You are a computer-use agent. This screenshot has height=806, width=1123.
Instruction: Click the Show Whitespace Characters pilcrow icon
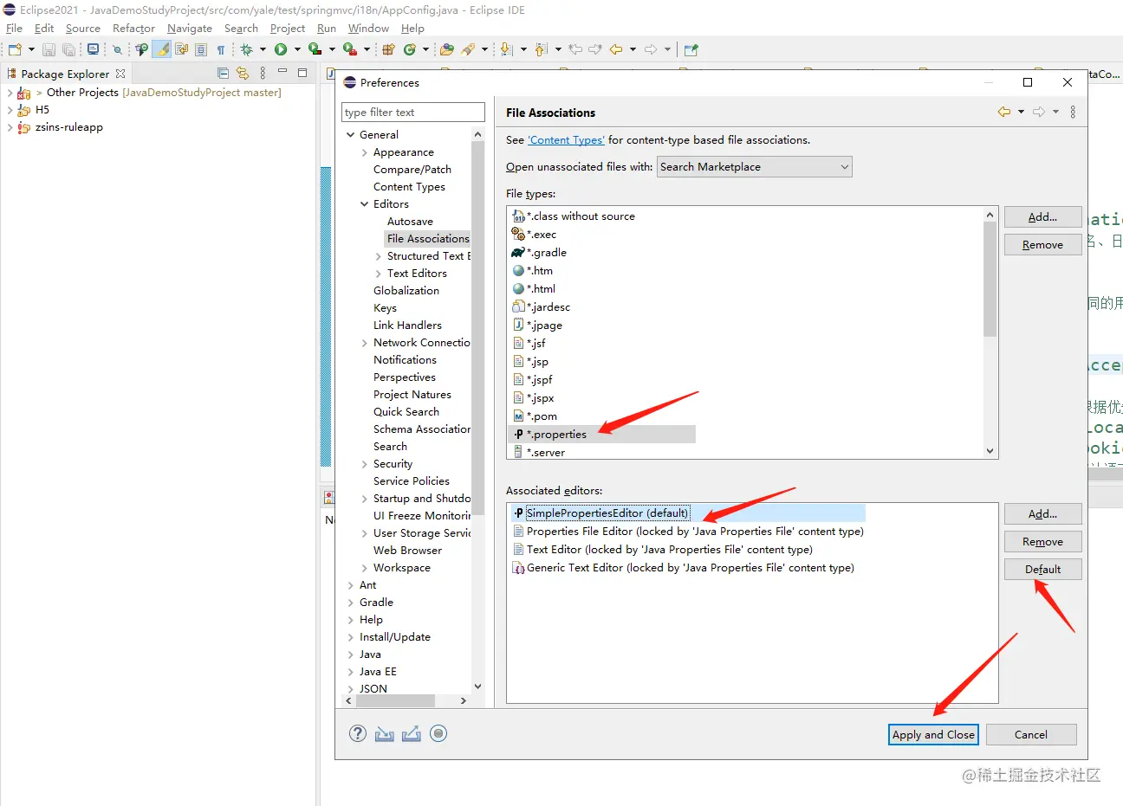coord(221,49)
